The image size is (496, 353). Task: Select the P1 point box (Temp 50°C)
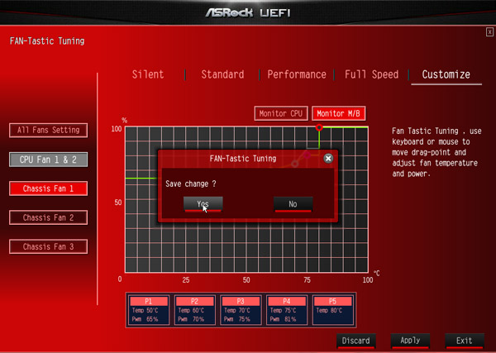coord(148,310)
